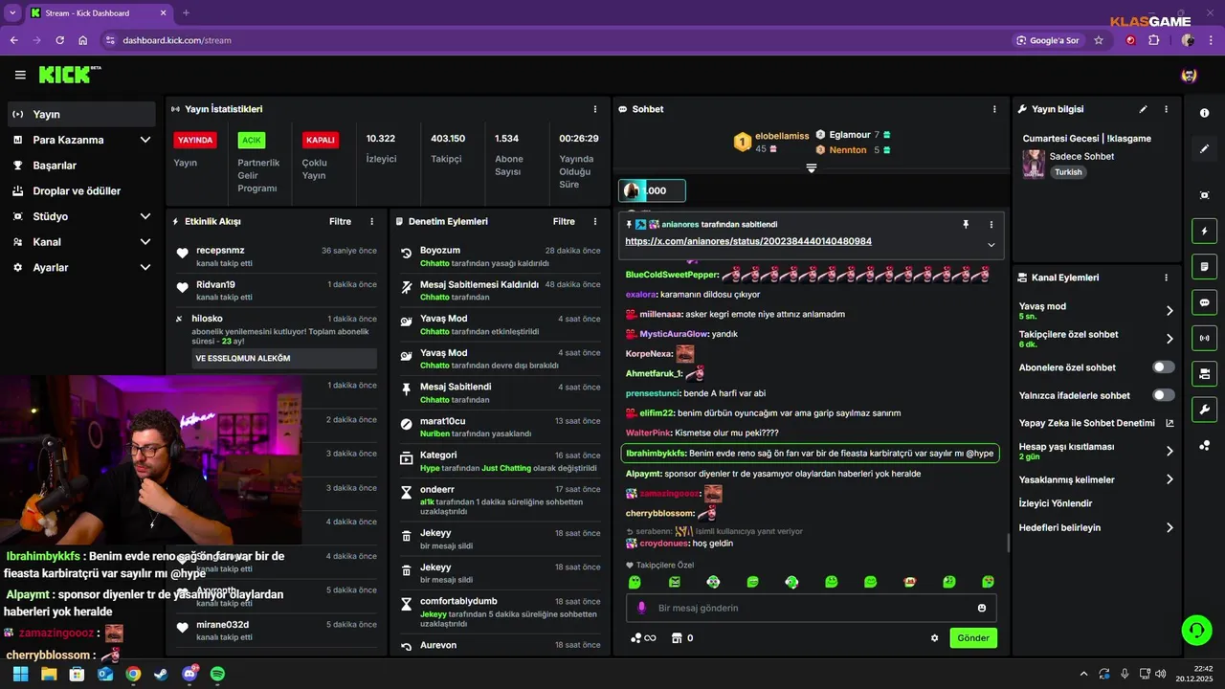The width and height of the screenshot is (1225, 689).
Task: Expand the Para Kazanma sidebar section
Action: tap(81, 140)
